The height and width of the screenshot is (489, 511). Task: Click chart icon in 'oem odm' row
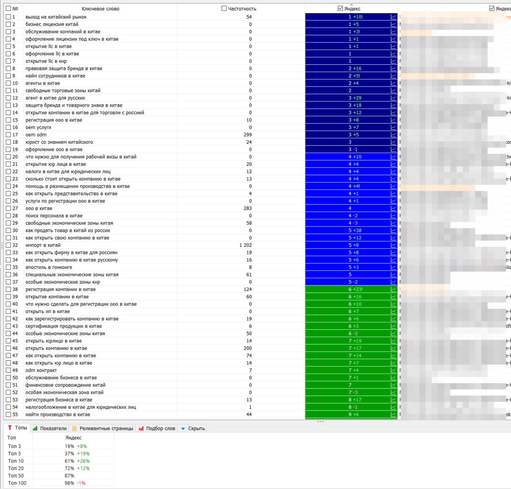393,135
